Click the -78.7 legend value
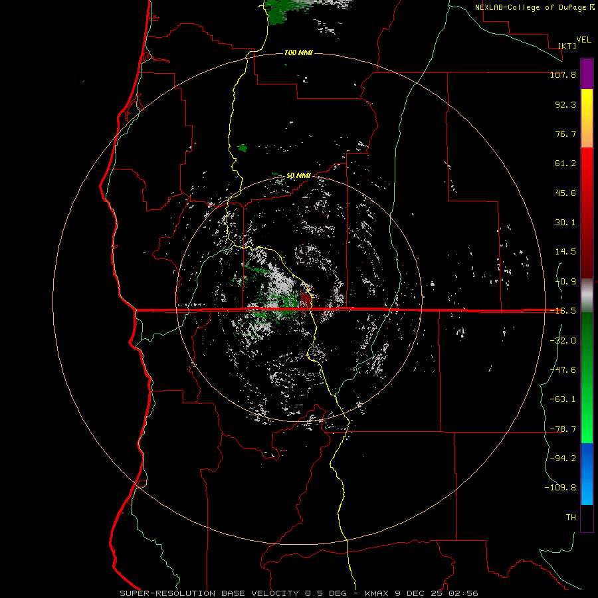Image resolution: width=598 pixels, height=598 pixels. (x=563, y=429)
